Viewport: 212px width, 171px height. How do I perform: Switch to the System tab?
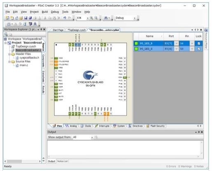[x=119, y=126]
